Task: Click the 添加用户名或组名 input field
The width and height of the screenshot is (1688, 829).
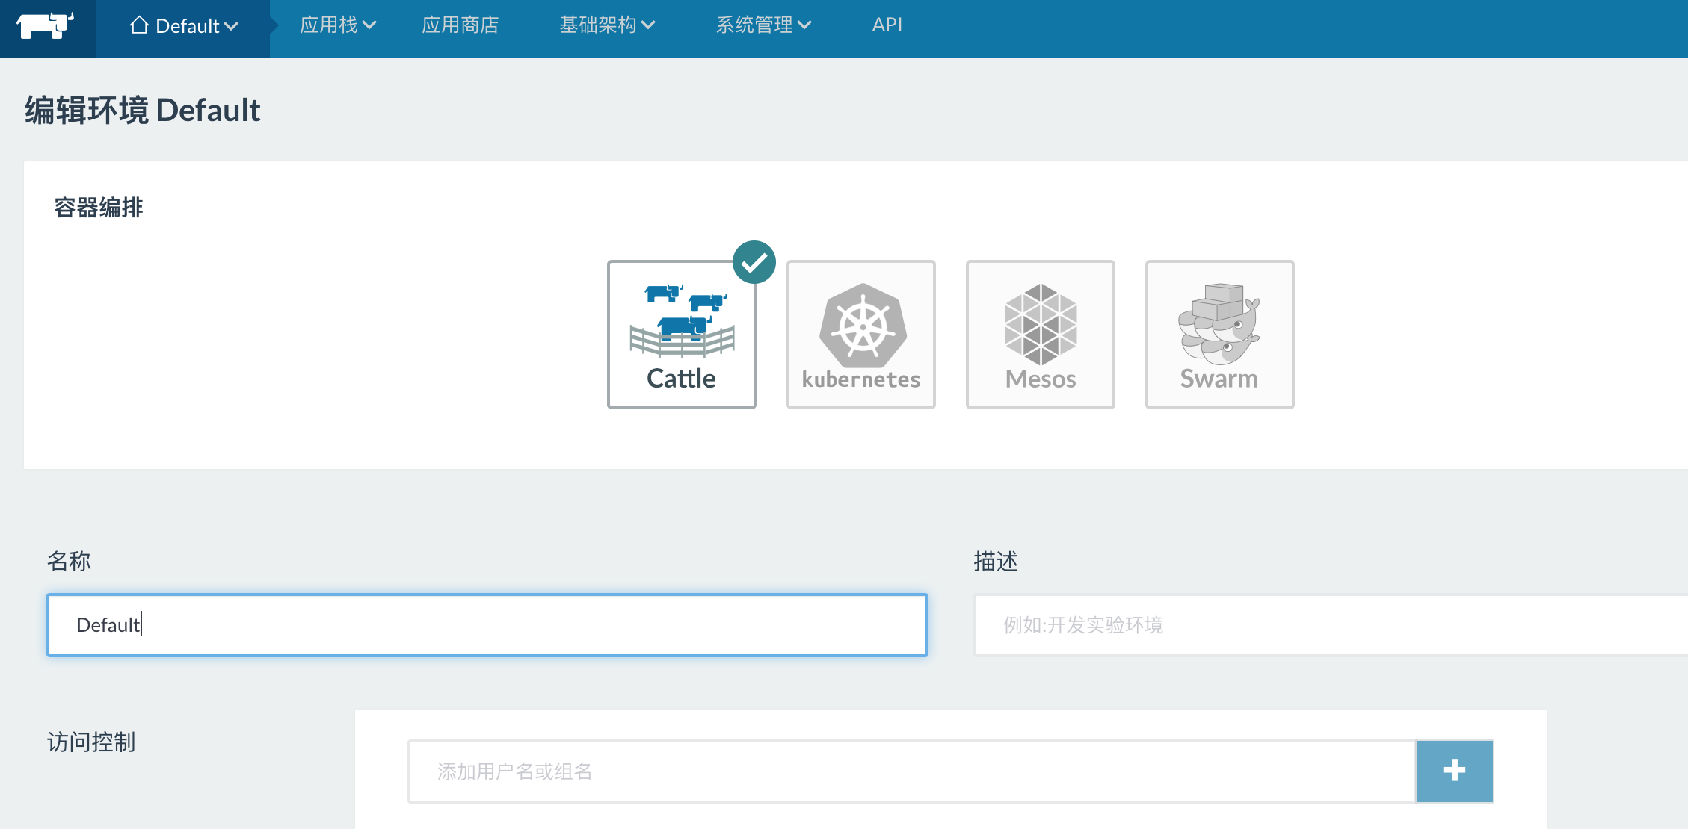Action: click(912, 771)
